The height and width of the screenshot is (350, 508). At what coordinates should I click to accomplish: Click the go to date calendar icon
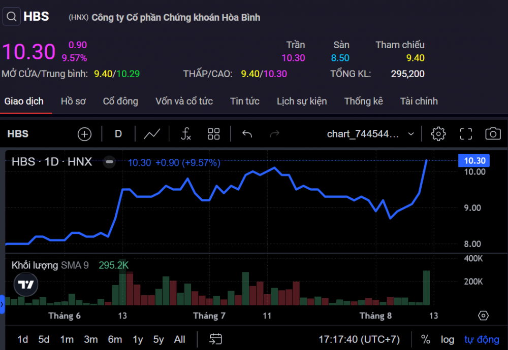click(x=216, y=339)
